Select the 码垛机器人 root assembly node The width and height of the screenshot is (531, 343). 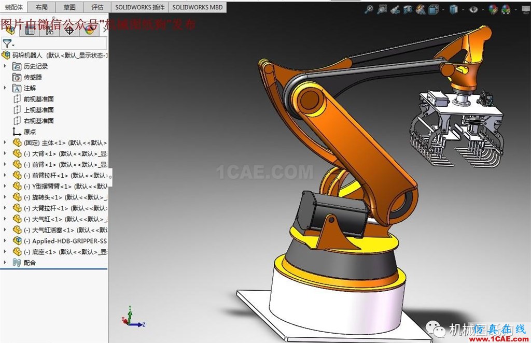click(x=55, y=55)
